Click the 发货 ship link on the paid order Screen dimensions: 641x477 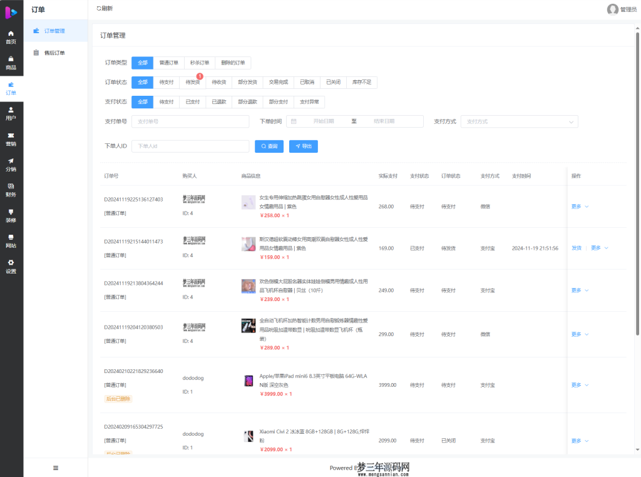point(576,248)
